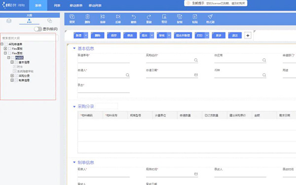Viewport: 296px width, 185px height.
Task: Collapse the 制单信息 form section triangle
Action: (x=74, y=162)
